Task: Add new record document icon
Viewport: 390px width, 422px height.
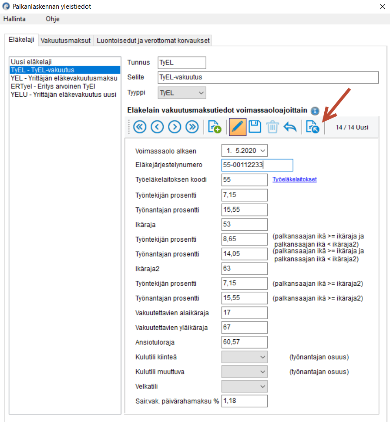Action: 214,127
